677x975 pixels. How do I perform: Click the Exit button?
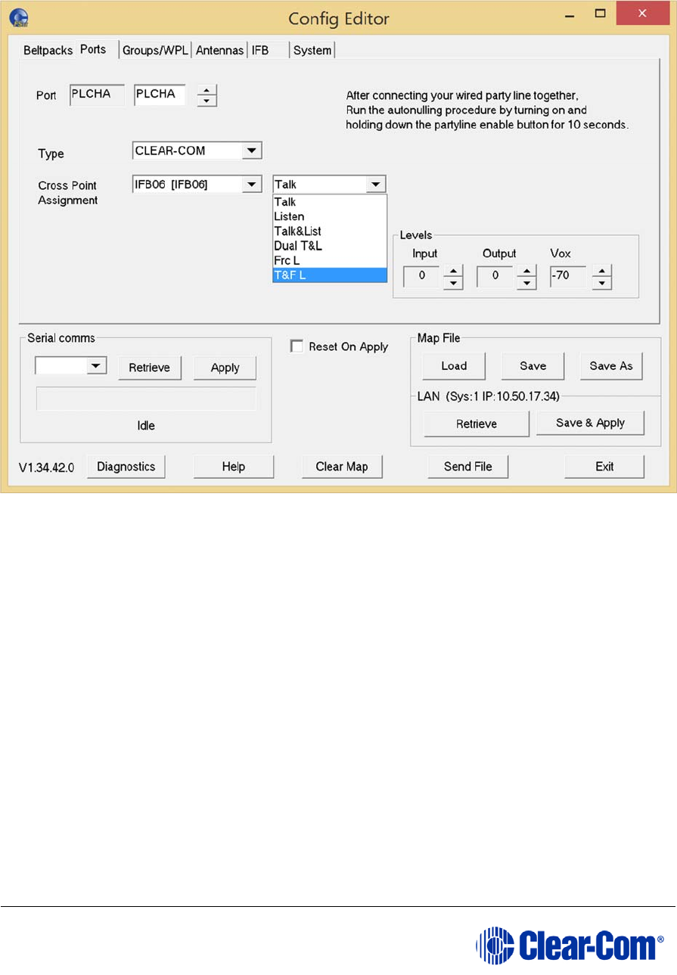coord(604,467)
